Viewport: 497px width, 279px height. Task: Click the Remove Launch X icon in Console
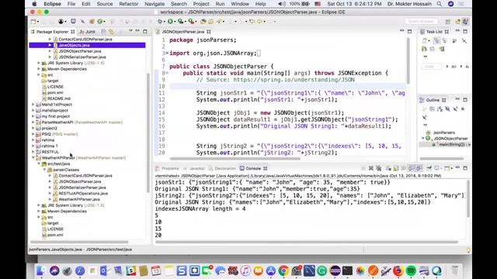click(x=371, y=168)
